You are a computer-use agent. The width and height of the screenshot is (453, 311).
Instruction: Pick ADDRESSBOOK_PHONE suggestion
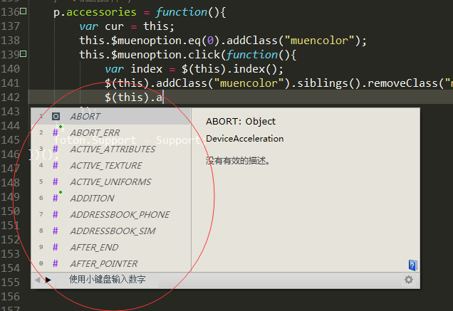(119, 214)
